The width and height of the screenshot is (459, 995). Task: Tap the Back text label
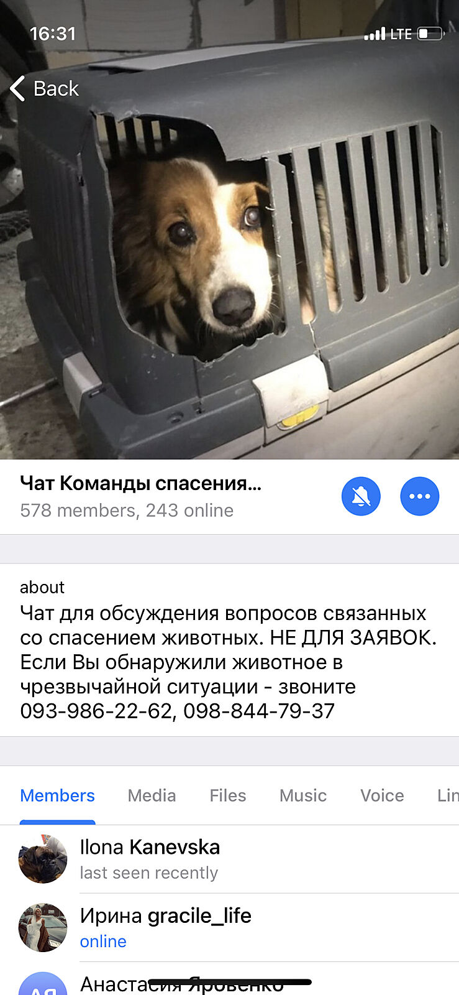[x=56, y=88]
